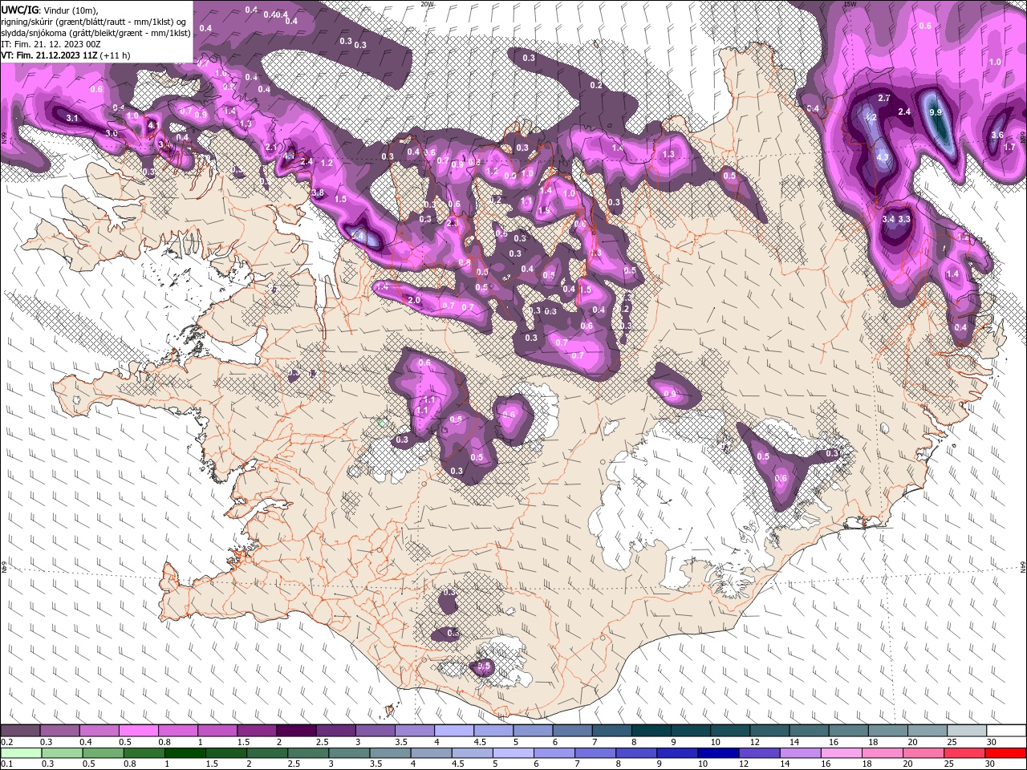1027x770 pixels.
Task: Click the 2.0 value on the map
Action: [414, 300]
